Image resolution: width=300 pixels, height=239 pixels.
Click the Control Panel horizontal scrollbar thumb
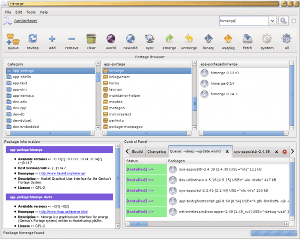(138, 223)
